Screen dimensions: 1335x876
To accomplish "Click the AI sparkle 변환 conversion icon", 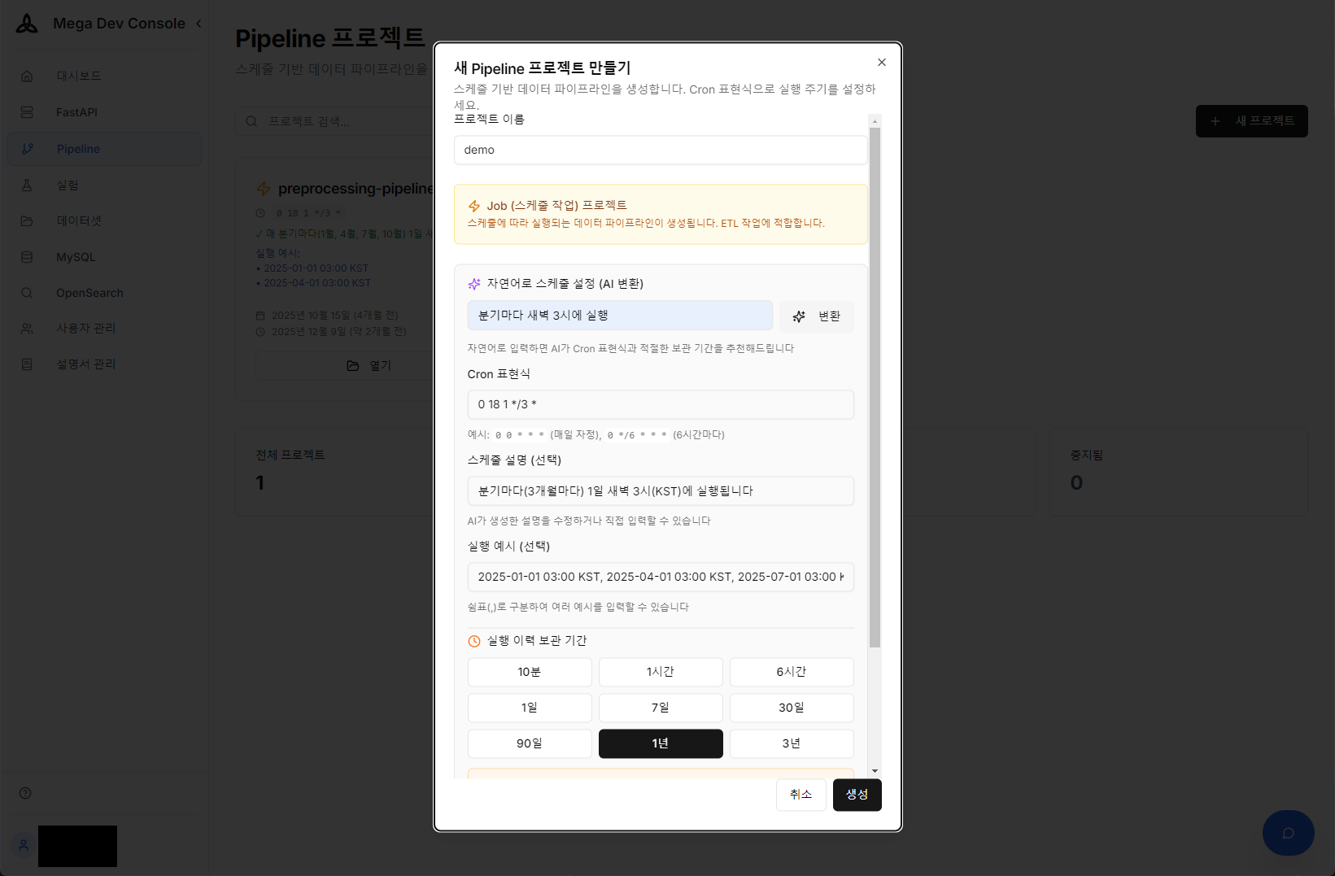I will 798,316.
